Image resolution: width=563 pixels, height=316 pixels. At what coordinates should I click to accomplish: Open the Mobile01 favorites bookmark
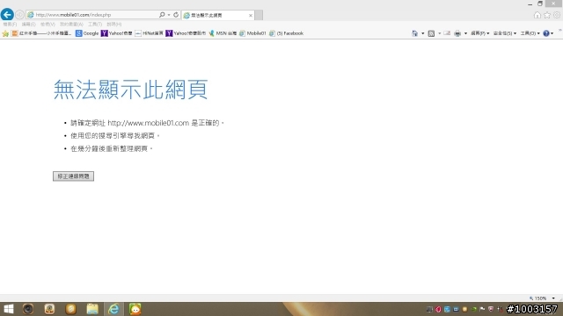coord(252,33)
